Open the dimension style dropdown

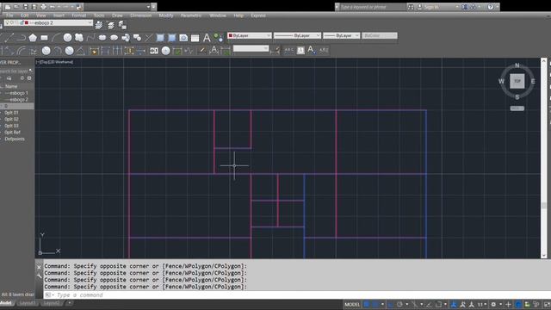(x=251, y=48)
